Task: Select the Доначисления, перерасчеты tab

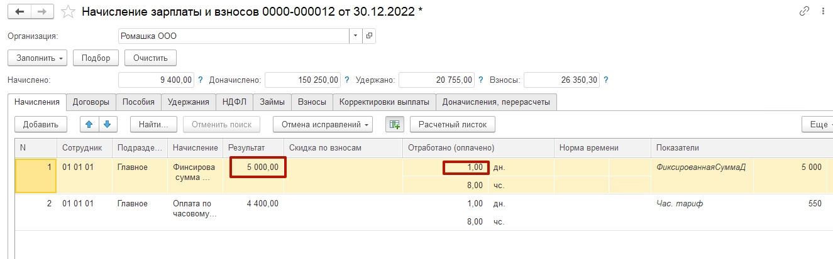Action: (496, 102)
